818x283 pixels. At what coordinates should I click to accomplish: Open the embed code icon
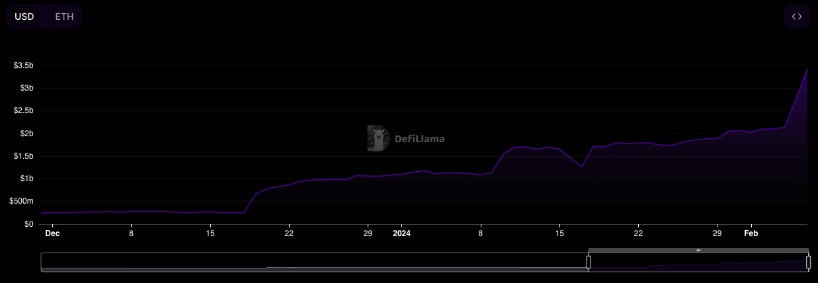pos(796,17)
